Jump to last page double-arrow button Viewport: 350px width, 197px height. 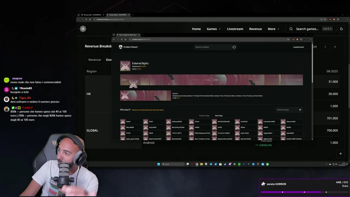click(x=335, y=47)
